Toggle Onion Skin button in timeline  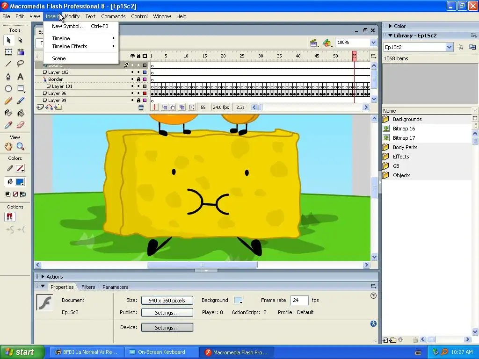165,107
